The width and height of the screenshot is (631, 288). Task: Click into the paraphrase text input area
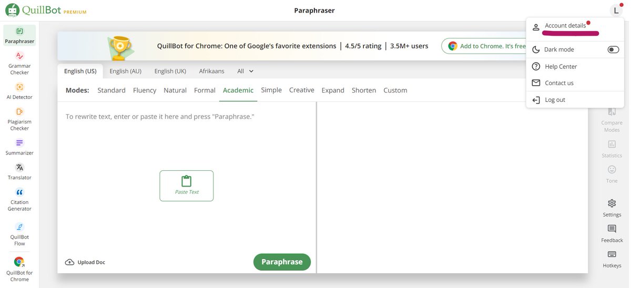coord(187,179)
